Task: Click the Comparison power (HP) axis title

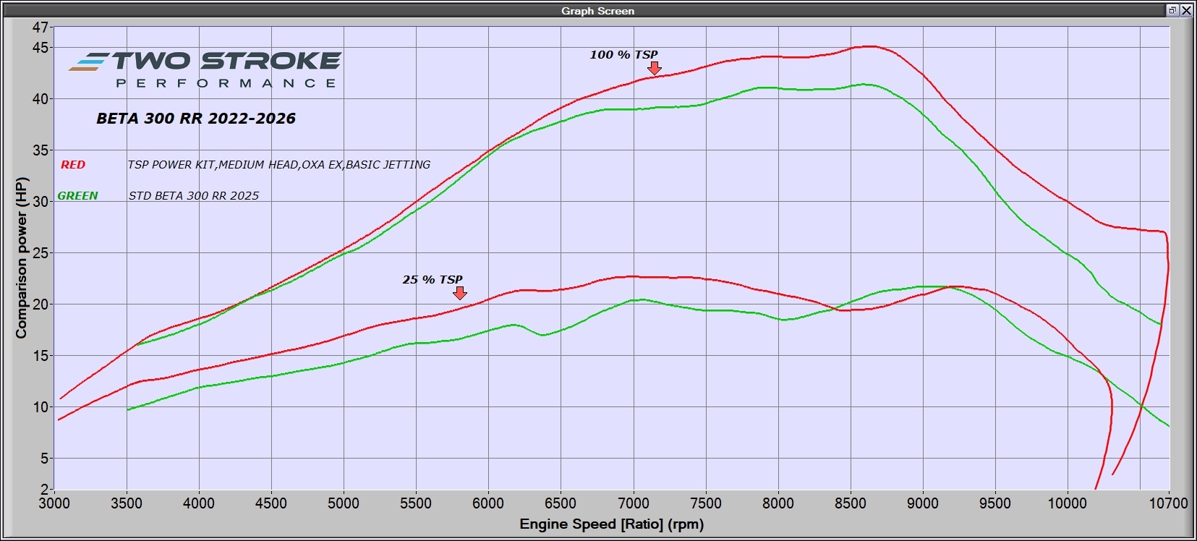Action: (x=21, y=257)
